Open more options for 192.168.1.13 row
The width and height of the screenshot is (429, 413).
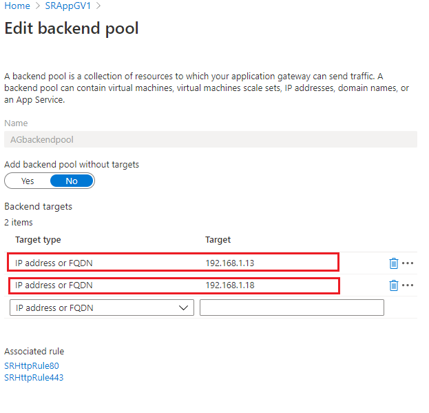(408, 263)
